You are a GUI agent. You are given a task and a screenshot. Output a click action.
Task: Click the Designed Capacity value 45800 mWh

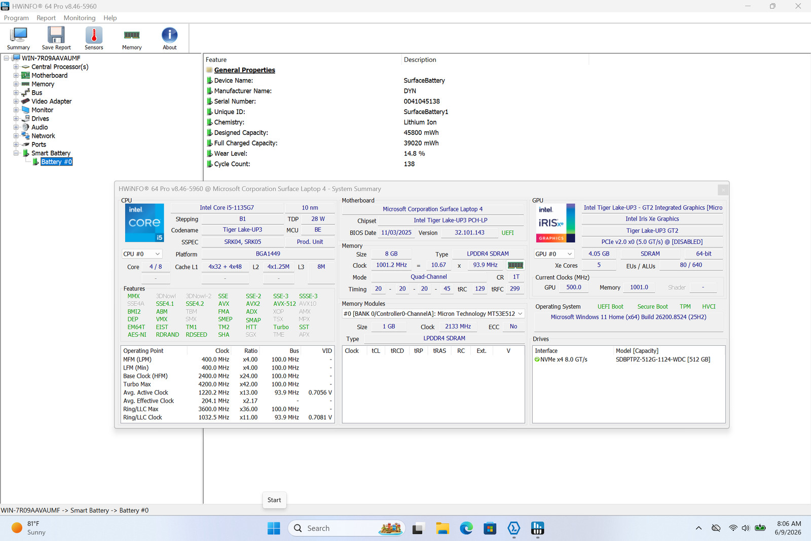tap(421, 133)
